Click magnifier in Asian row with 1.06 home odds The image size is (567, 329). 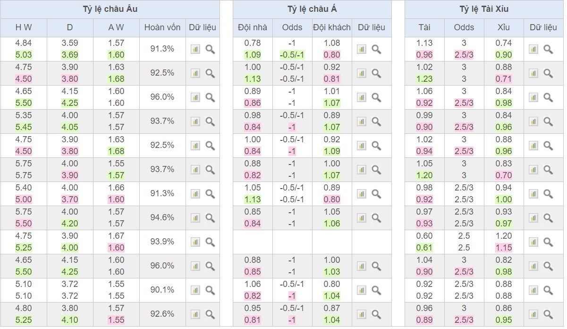[x=376, y=290]
